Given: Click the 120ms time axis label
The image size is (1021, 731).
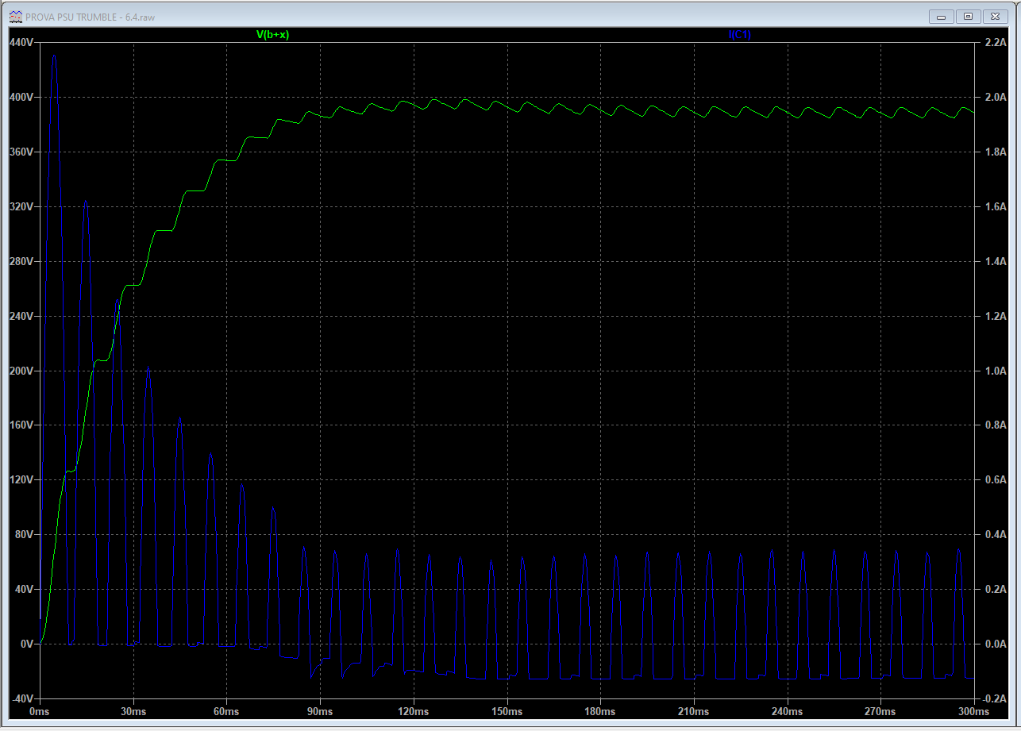Looking at the screenshot, I should (x=413, y=711).
